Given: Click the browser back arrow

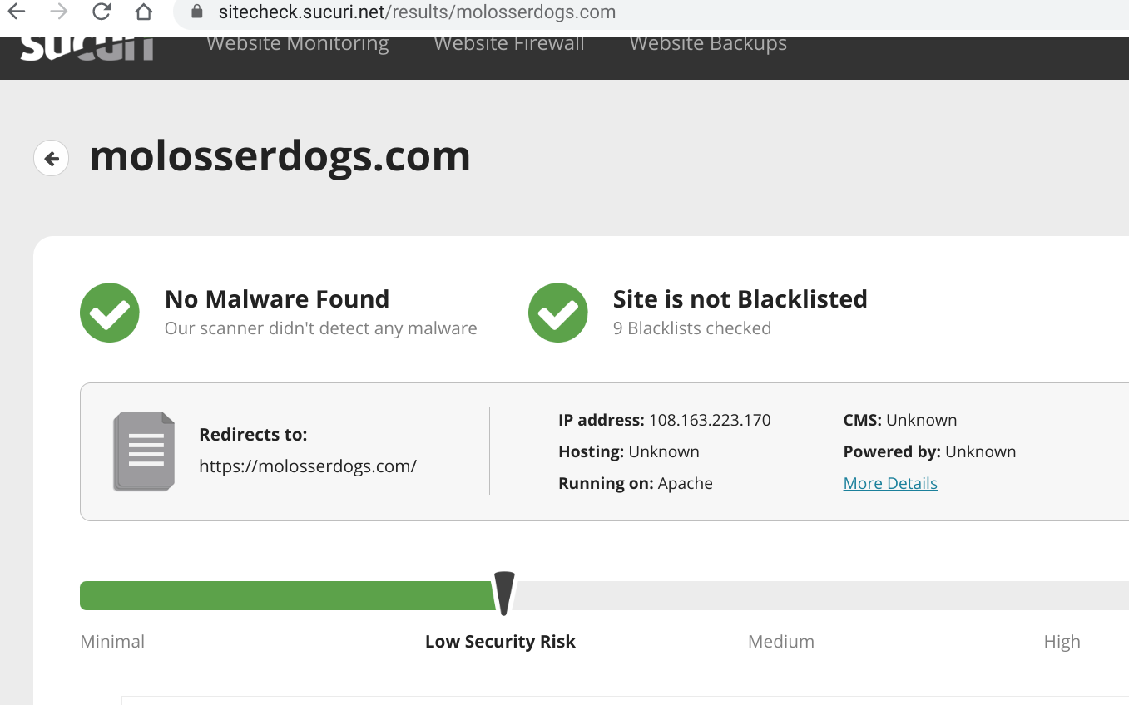Looking at the screenshot, I should point(16,12).
